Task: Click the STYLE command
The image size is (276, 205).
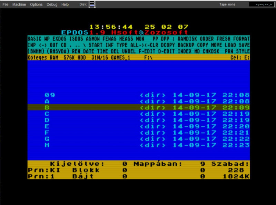Action: pyautogui.click(x=243, y=51)
